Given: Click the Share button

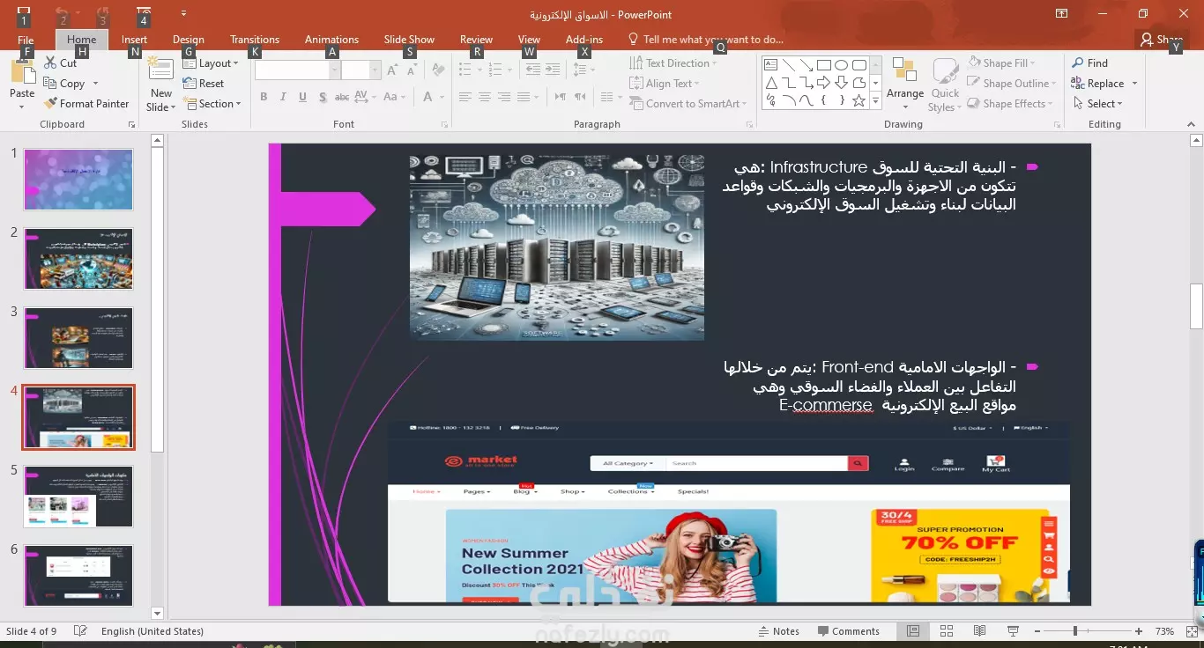Looking at the screenshot, I should pyautogui.click(x=1162, y=40).
